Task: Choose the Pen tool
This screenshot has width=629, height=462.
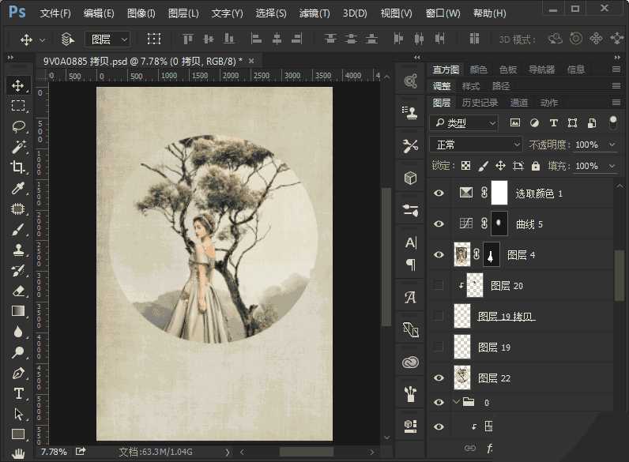Action: click(x=18, y=373)
